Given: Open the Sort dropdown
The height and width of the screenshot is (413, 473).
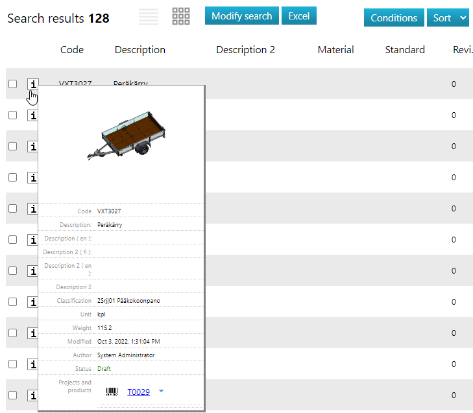Looking at the screenshot, I should 448,18.
